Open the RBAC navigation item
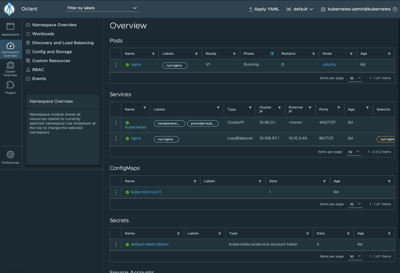The width and height of the screenshot is (400, 273). [x=38, y=70]
